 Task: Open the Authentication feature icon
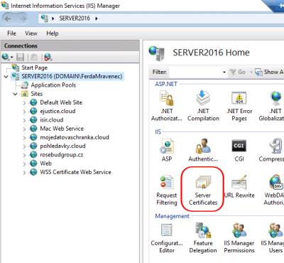point(203,151)
